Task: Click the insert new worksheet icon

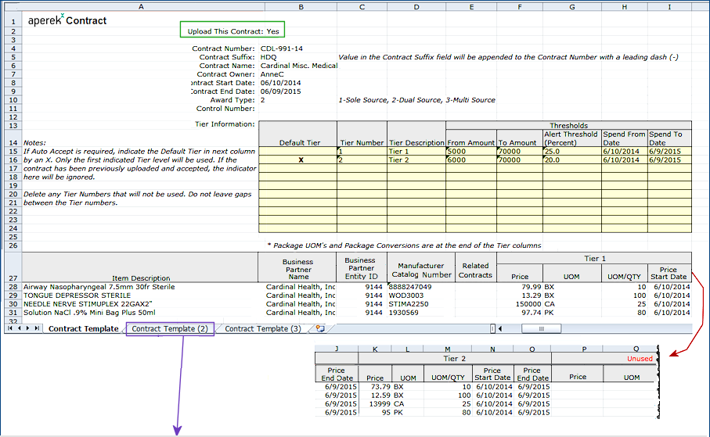Action: point(320,329)
